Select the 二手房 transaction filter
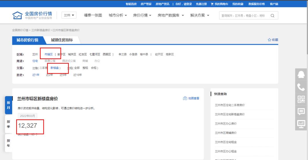This screenshot has width=308, height=160. pyautogui.click(x=43, y=68)
